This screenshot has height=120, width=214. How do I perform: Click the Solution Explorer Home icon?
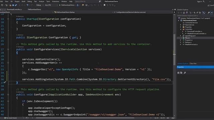point(184,13)
